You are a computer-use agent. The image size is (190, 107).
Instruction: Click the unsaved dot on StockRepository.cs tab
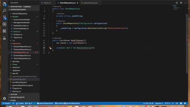click(77, 3)
